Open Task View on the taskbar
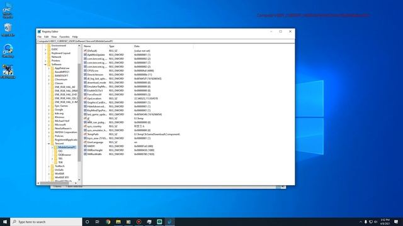 (x=98, y=222)
